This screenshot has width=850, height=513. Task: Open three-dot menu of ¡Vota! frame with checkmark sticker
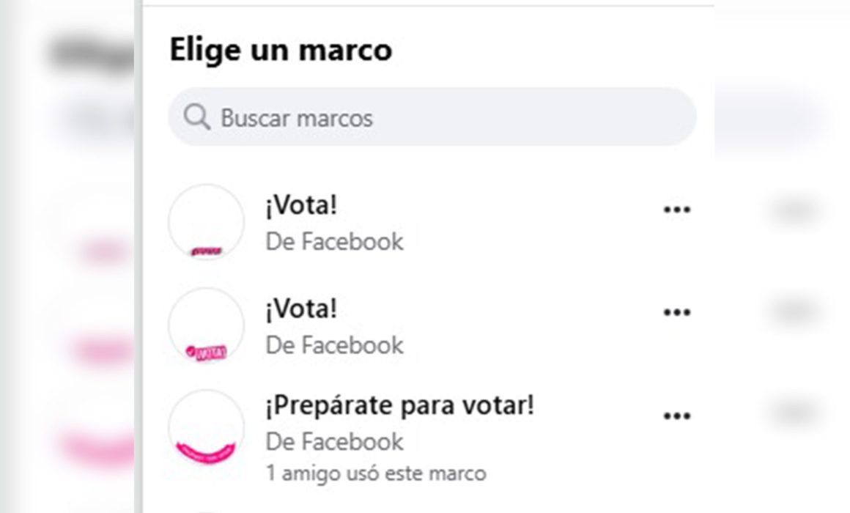point(677,312)
